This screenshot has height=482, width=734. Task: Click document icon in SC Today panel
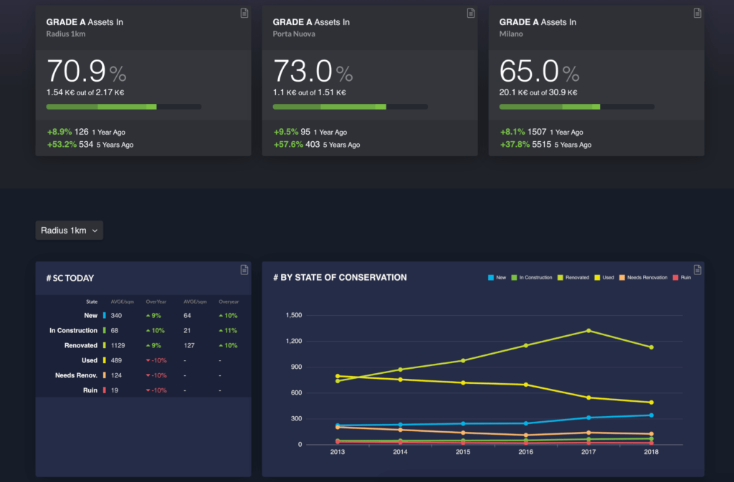244,269
